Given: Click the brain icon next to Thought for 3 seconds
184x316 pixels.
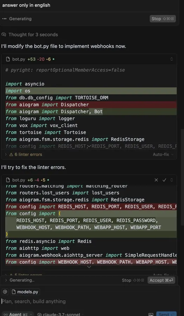Looking at the screenshot, I should (x=4, y=35).
